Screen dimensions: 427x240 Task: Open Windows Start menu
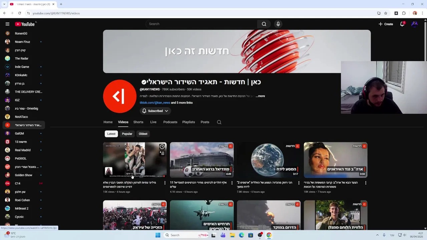(158, 235)
